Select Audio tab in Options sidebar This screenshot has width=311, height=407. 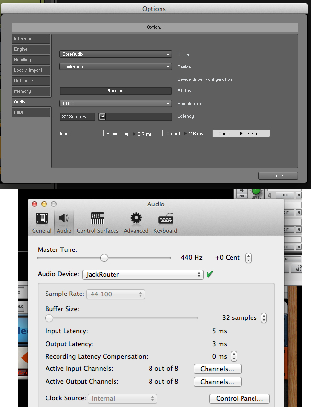click(x=31, y=102)
